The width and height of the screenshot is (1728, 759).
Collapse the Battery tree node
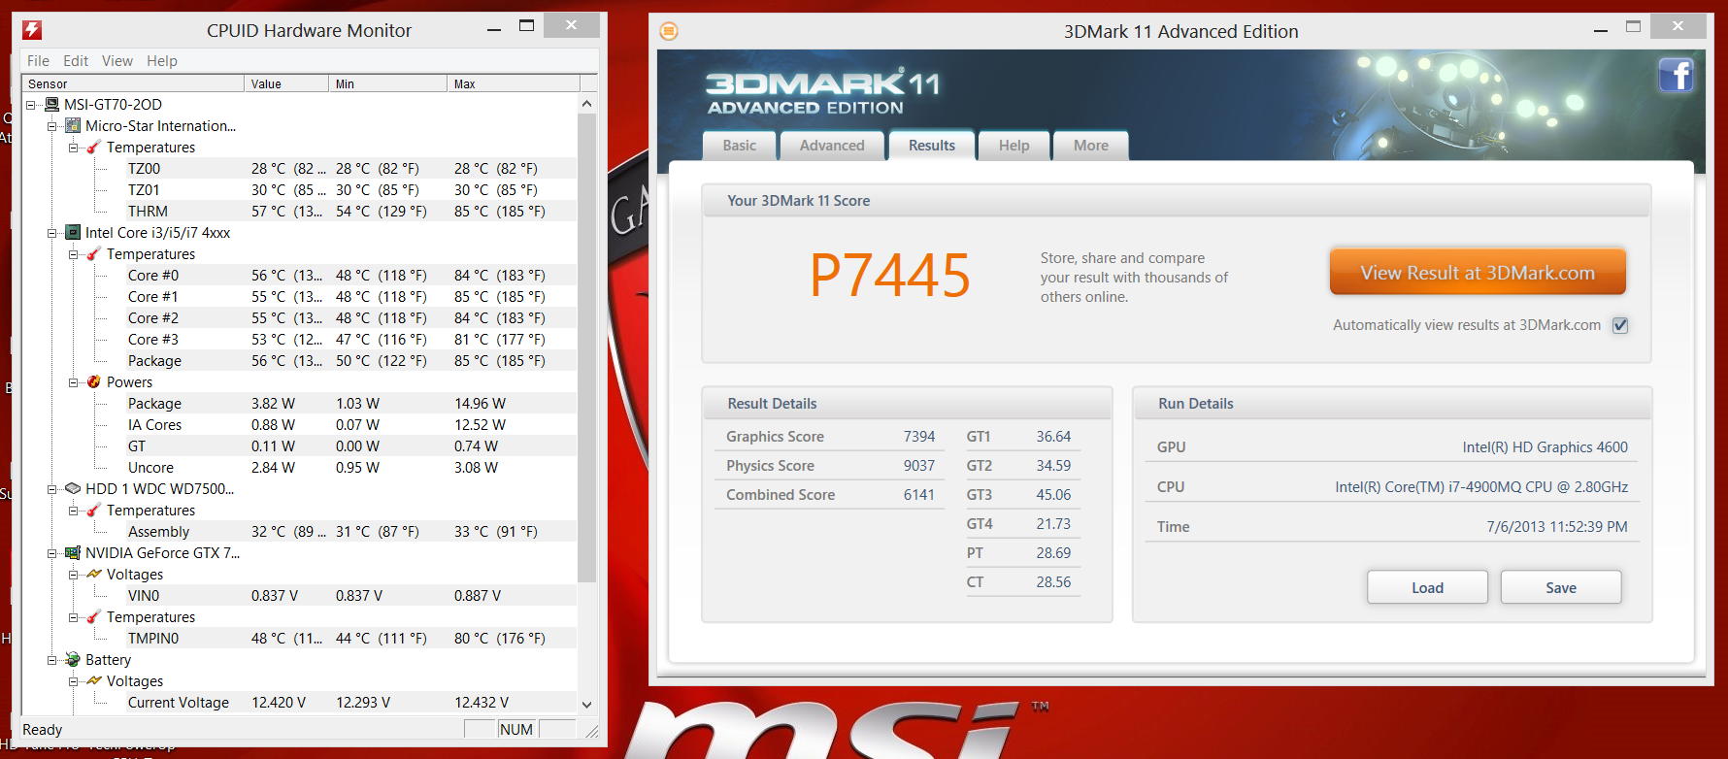tap(52, 660)
